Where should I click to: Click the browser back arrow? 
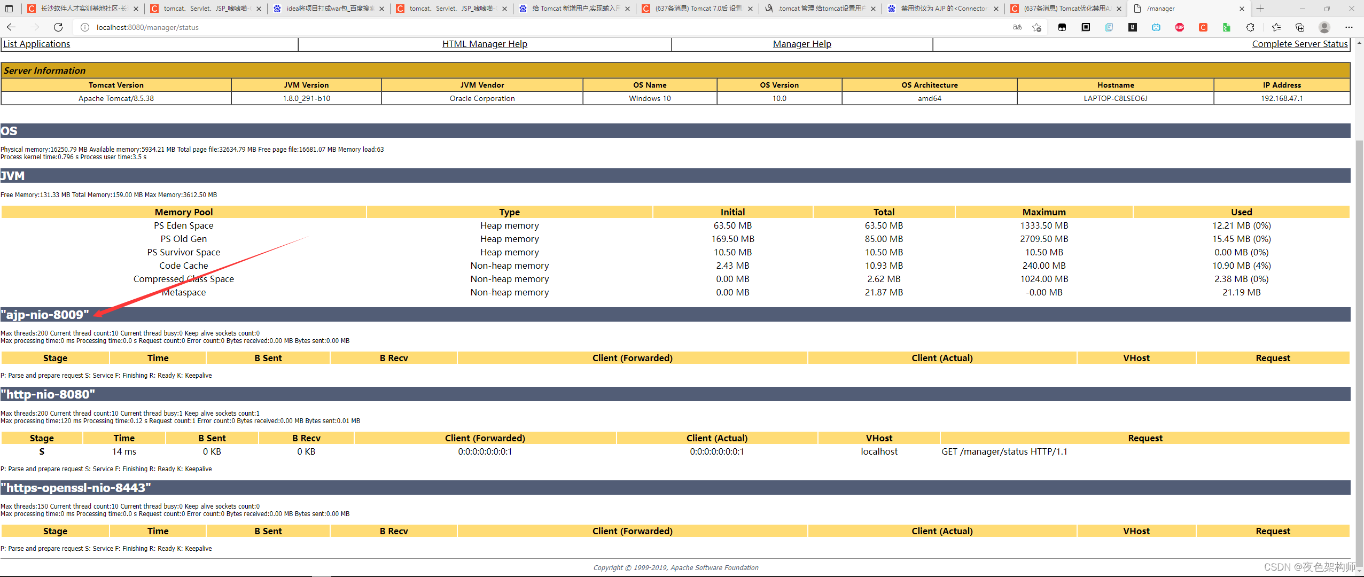click(x=11, y=27)
